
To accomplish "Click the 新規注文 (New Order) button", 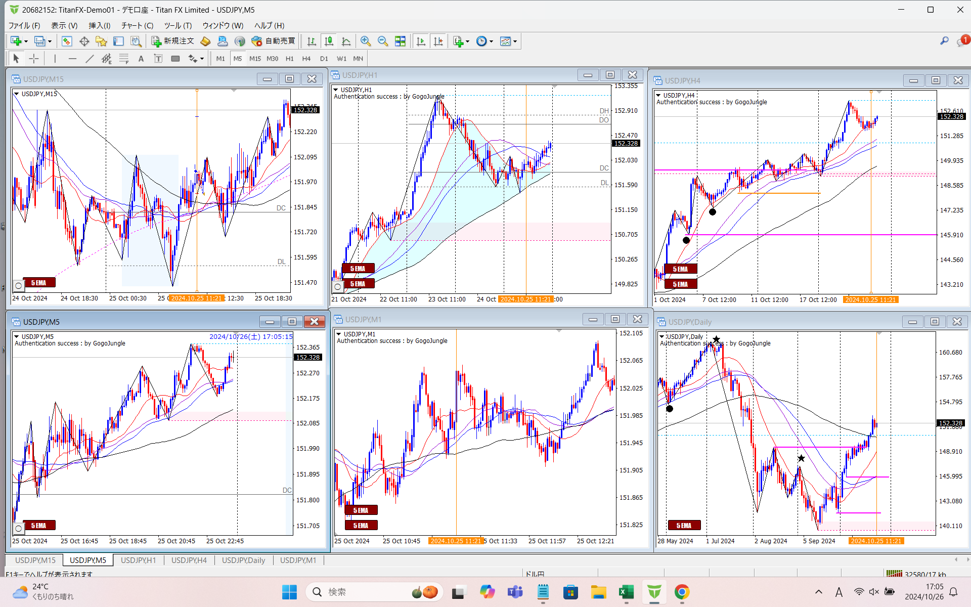I will coord(172,41).
